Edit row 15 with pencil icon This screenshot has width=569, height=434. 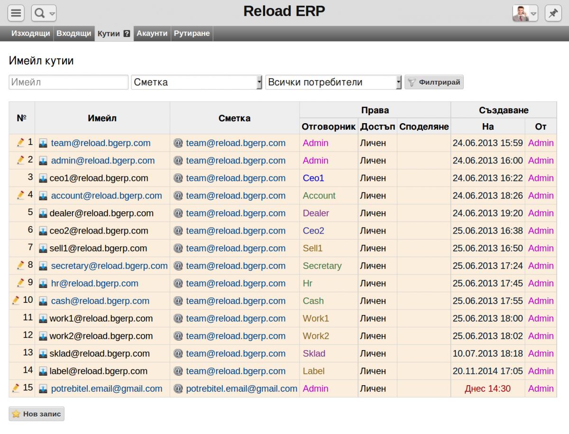16,388
